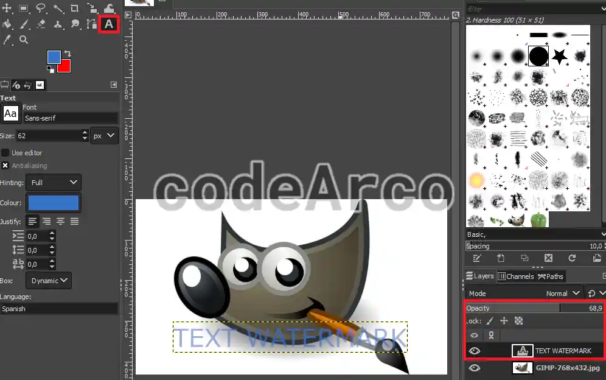Switch to the Channels tab
Screen dimensions: 606x380
click(515, 276)
